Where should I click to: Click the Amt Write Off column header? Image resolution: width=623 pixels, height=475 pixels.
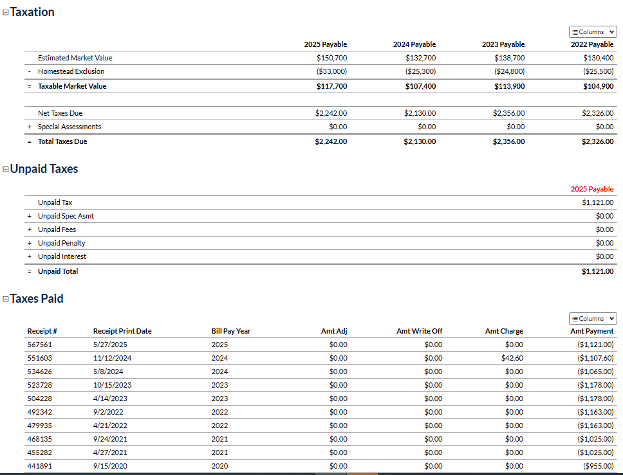(x=419, y=331)
